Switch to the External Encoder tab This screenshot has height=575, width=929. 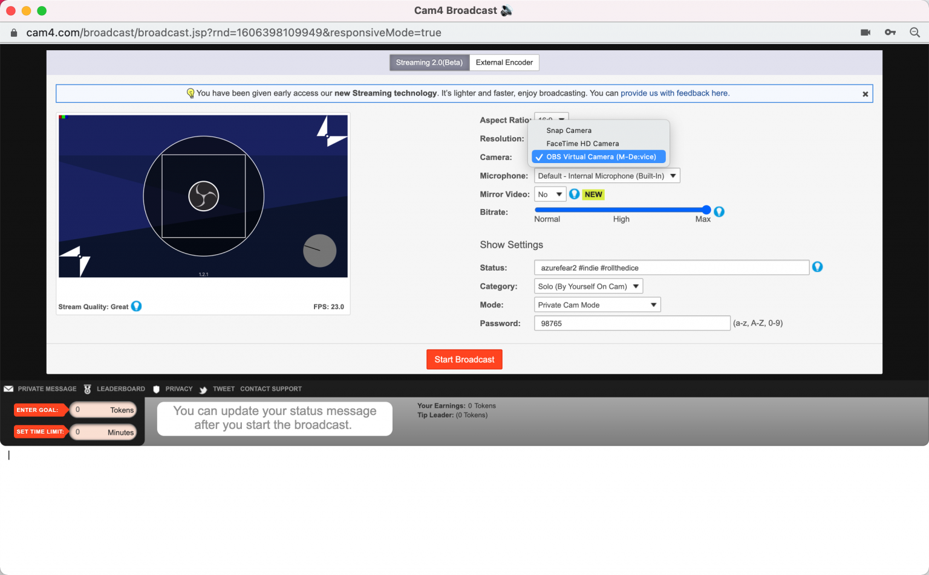click(x=504, y=62)
